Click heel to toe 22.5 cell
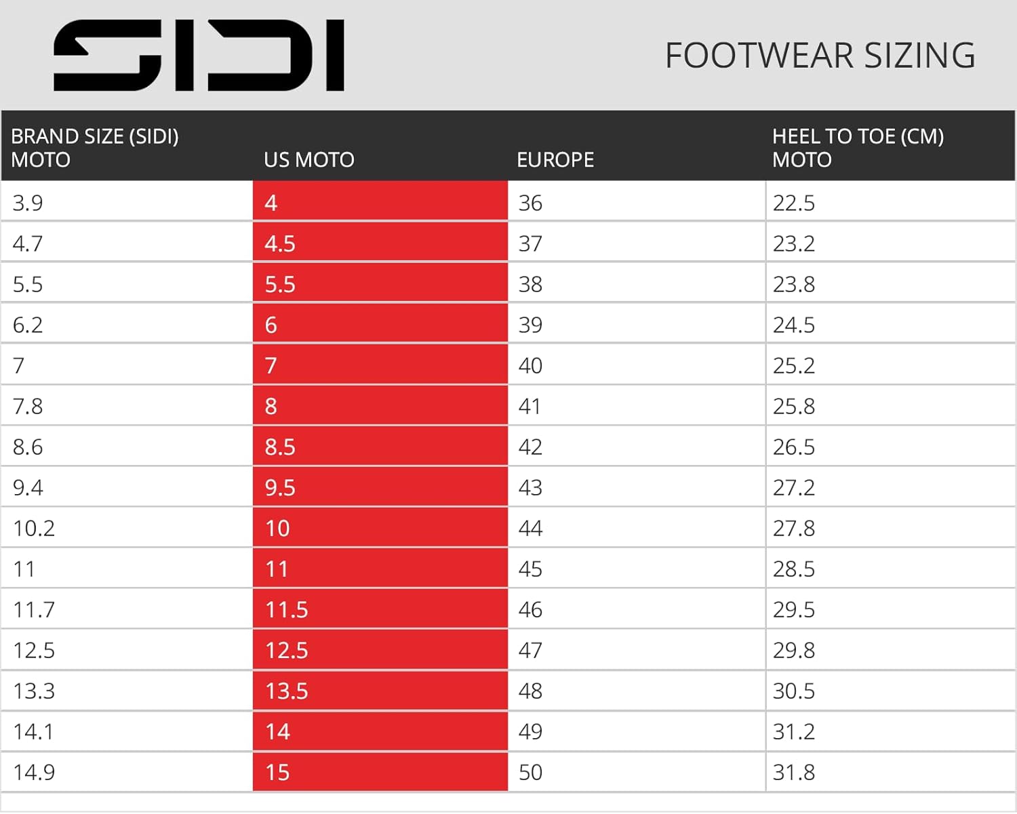This screenshot has height=814, width=1017. click(x=890, y=202)
